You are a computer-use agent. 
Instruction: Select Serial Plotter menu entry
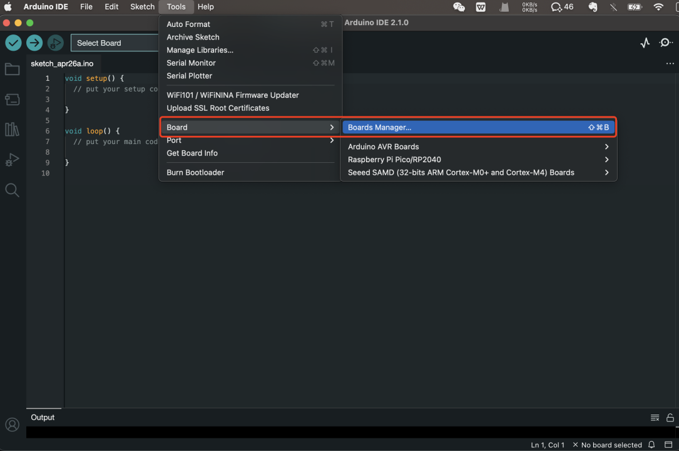click(250, 76)
